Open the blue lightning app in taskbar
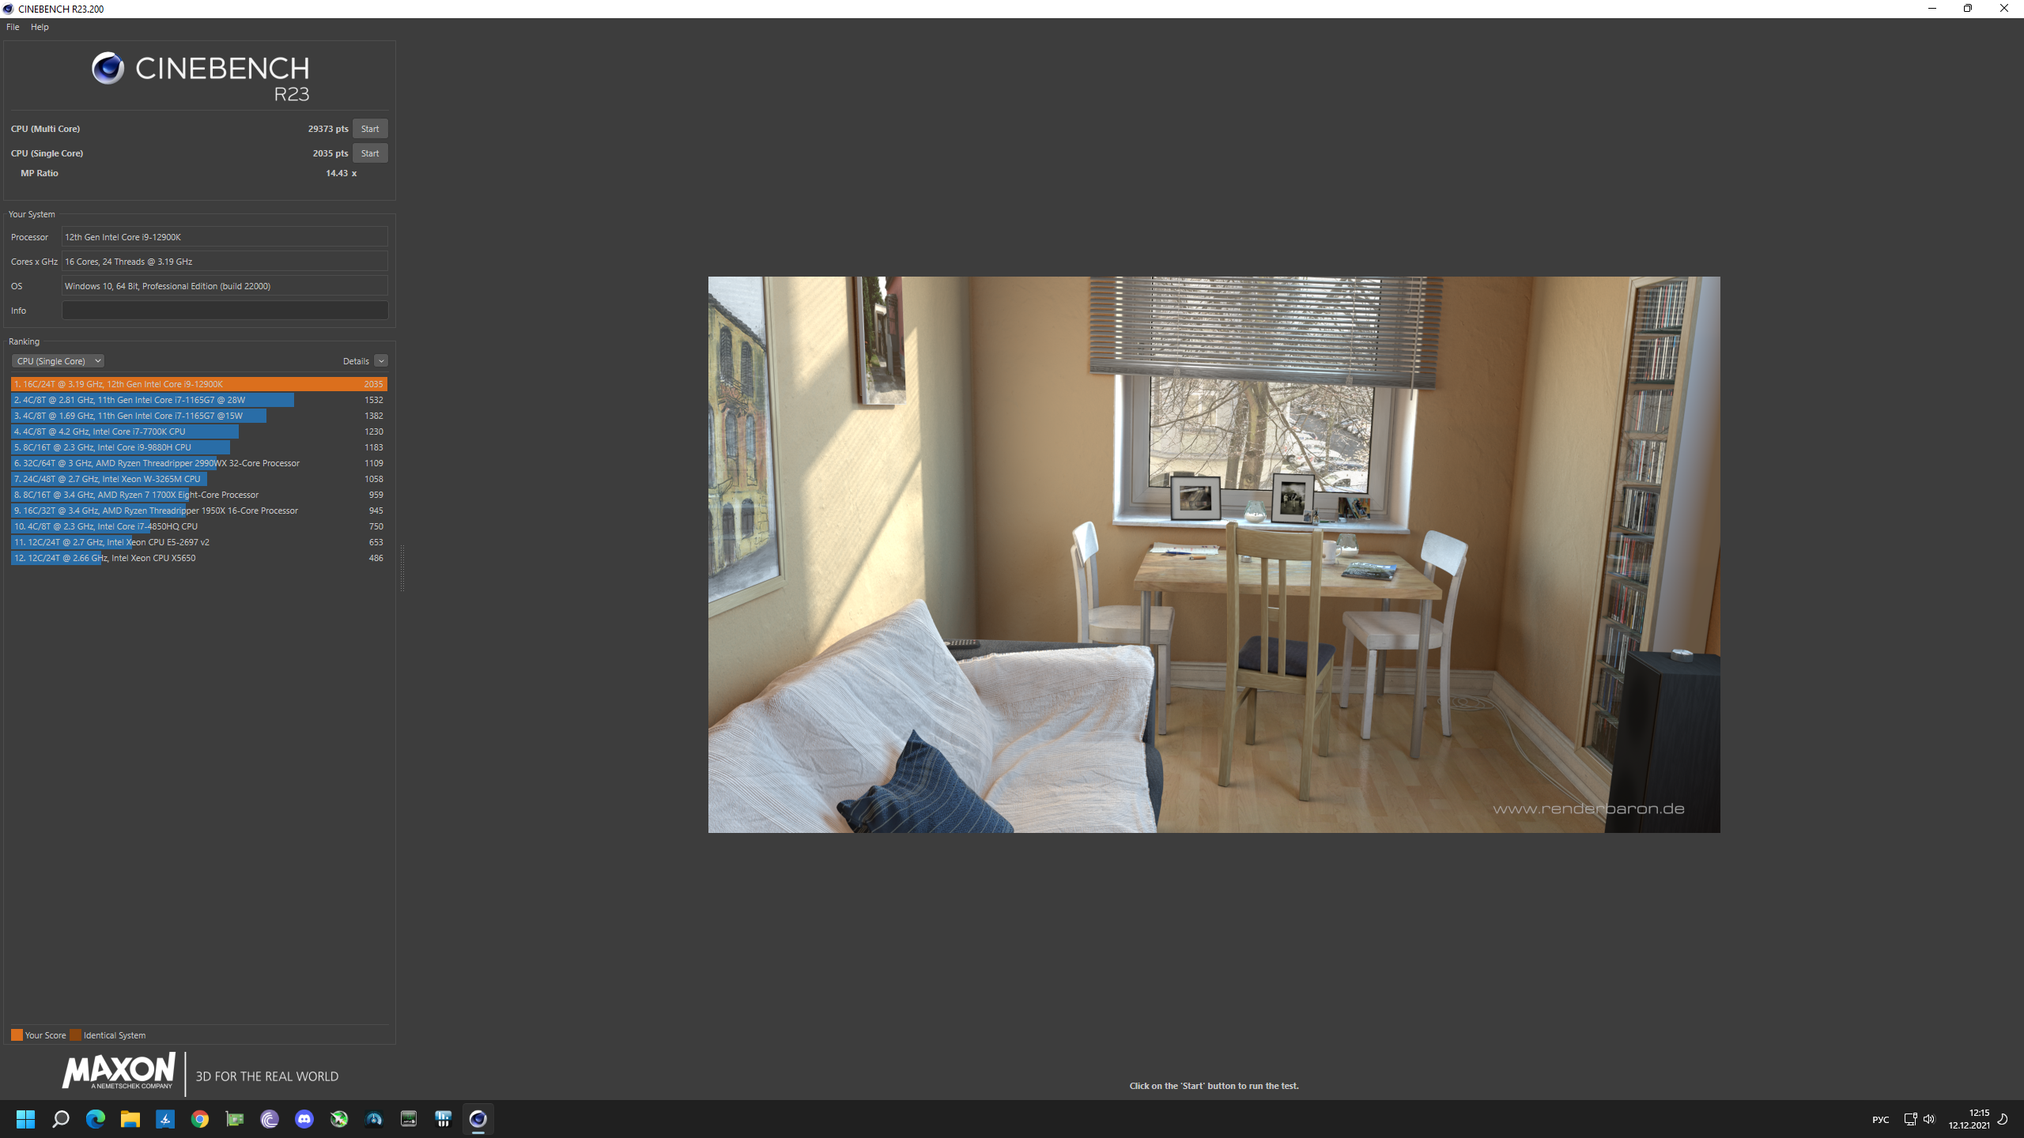 164,1119
